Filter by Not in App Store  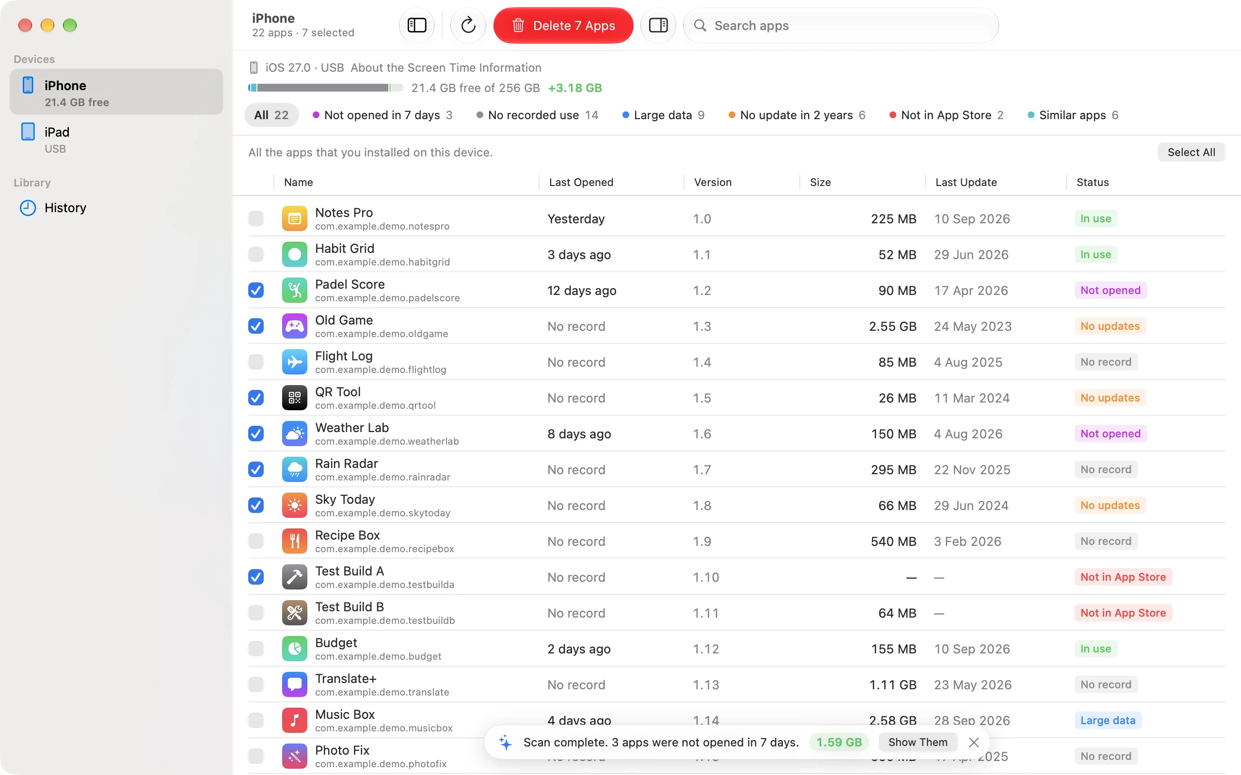tap(946, 115)
